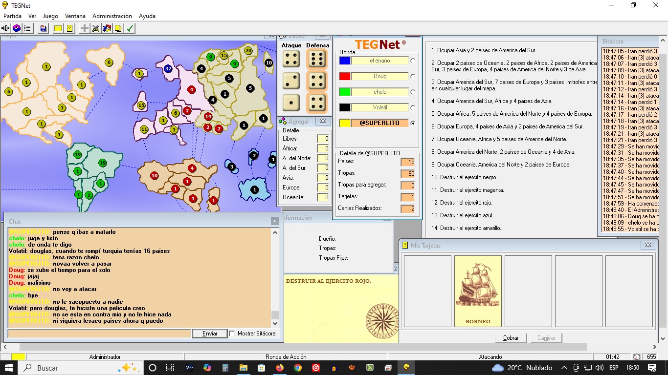Click the bulleted list toolbar icon
The width and height of the screenshot is (668, 375).
[28, 28]
